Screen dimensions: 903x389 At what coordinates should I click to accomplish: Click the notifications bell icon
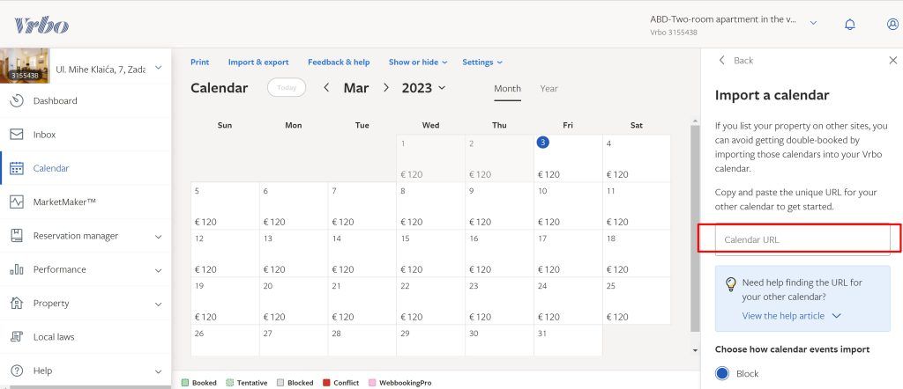point(850,25)
